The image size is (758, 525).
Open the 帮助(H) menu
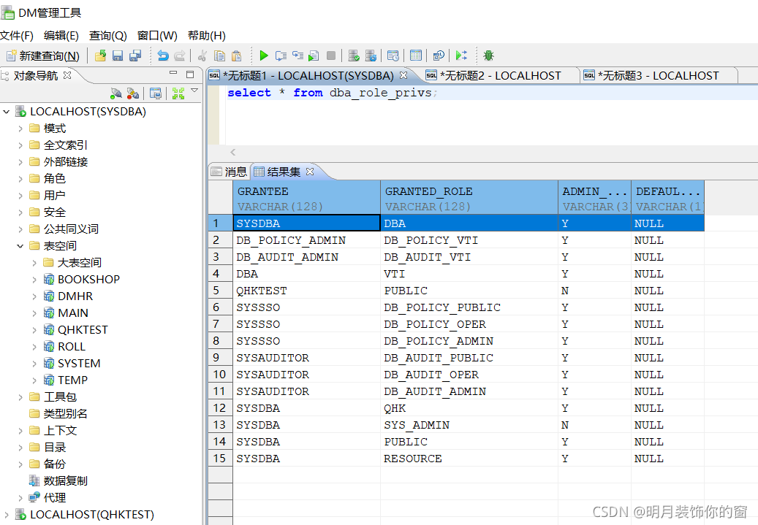[206, 36]
